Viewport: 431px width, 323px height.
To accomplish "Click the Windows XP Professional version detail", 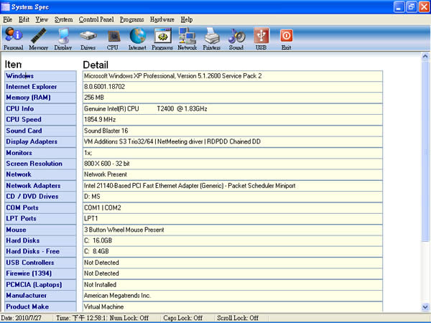I will point(233,76).
